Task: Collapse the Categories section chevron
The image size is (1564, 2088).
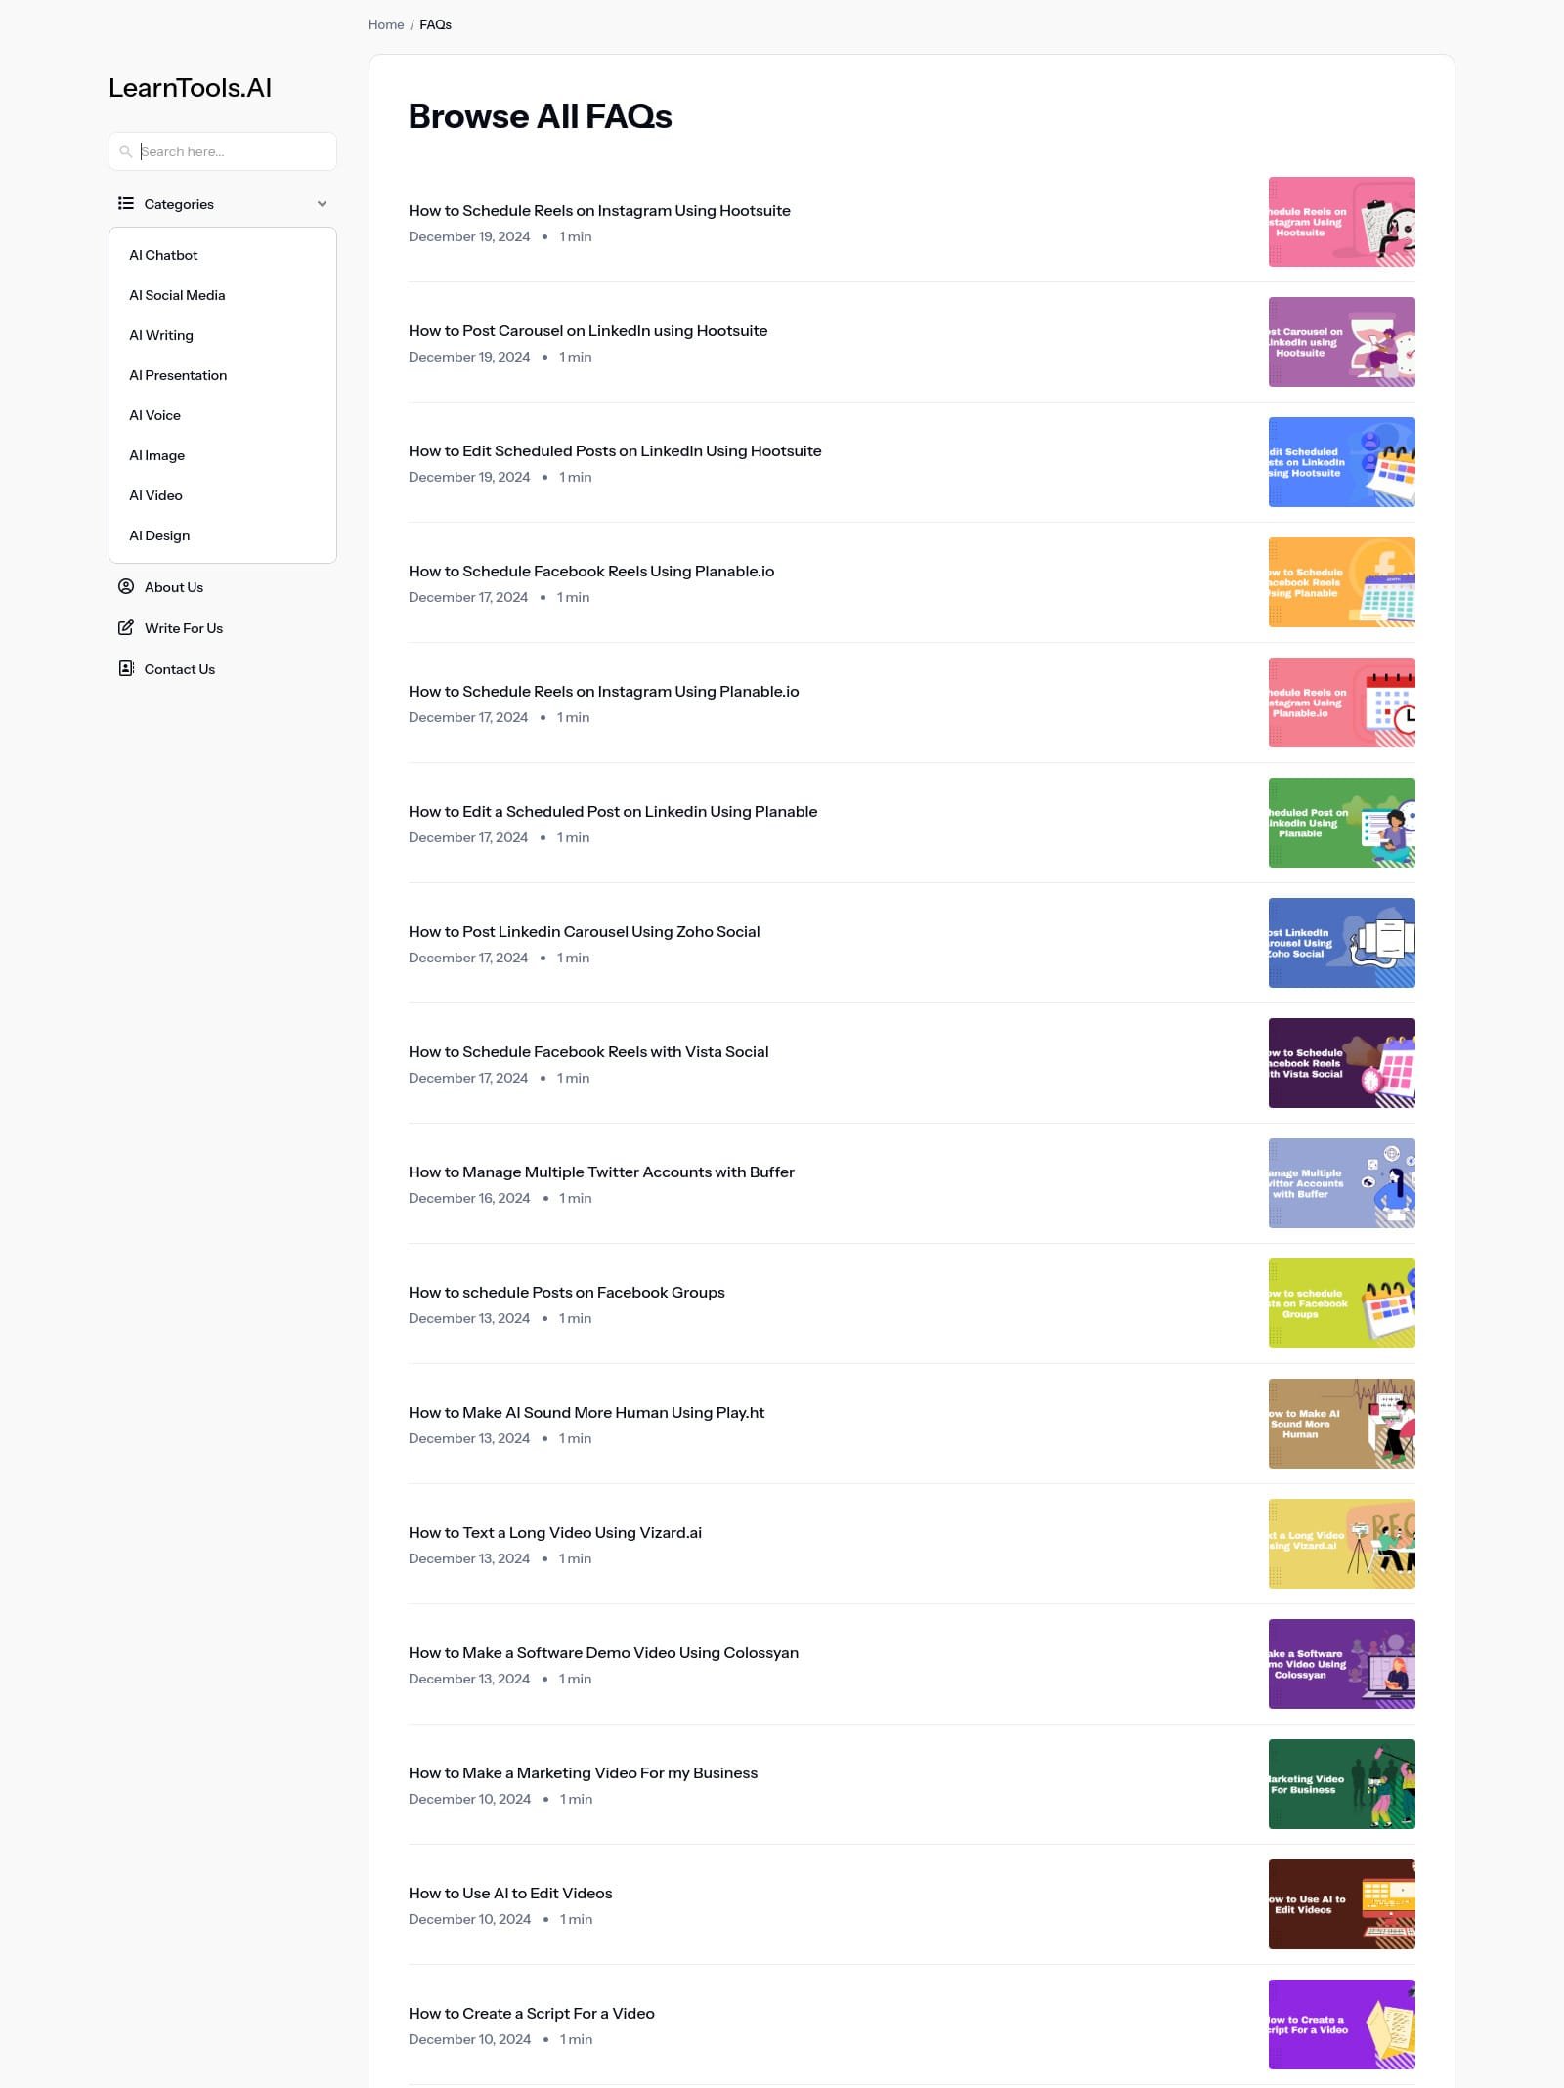Action: [x=321, y=203]
